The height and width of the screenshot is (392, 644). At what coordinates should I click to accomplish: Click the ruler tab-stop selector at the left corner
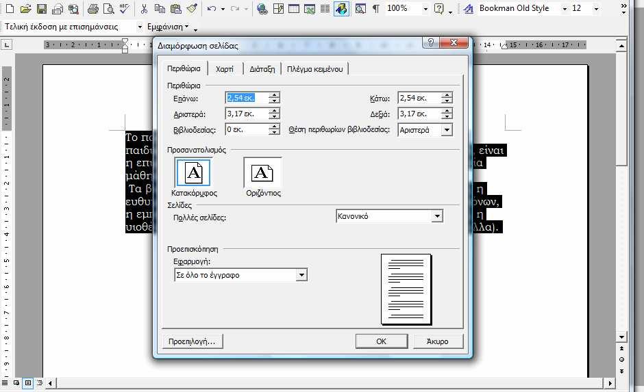[7, 44]
